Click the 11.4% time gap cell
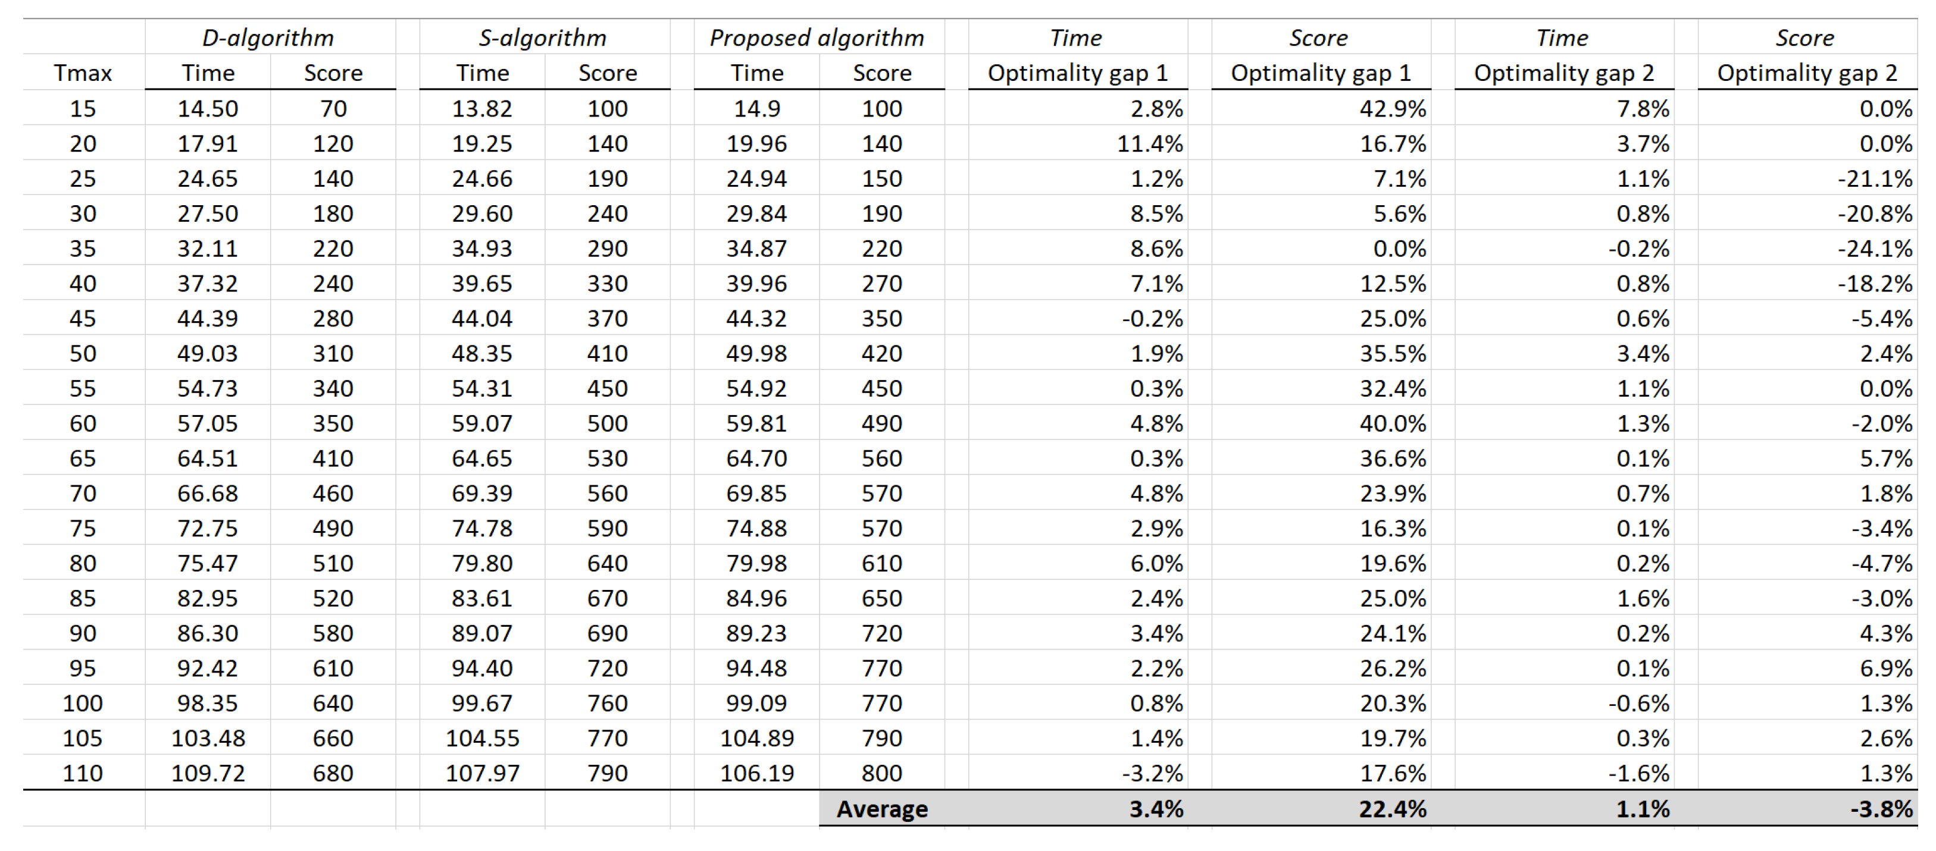 [x=1149, y=143]
